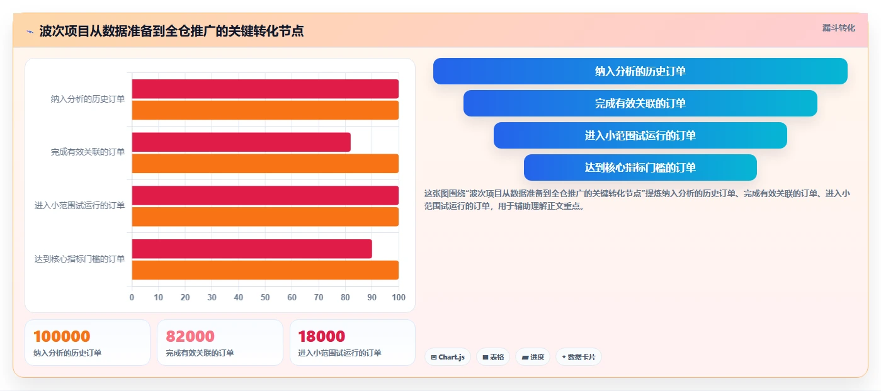Click the title 波次项目从数据准备到全仓推广的关键转化节点
Screen dimensions: 881x391
[171, 31]
